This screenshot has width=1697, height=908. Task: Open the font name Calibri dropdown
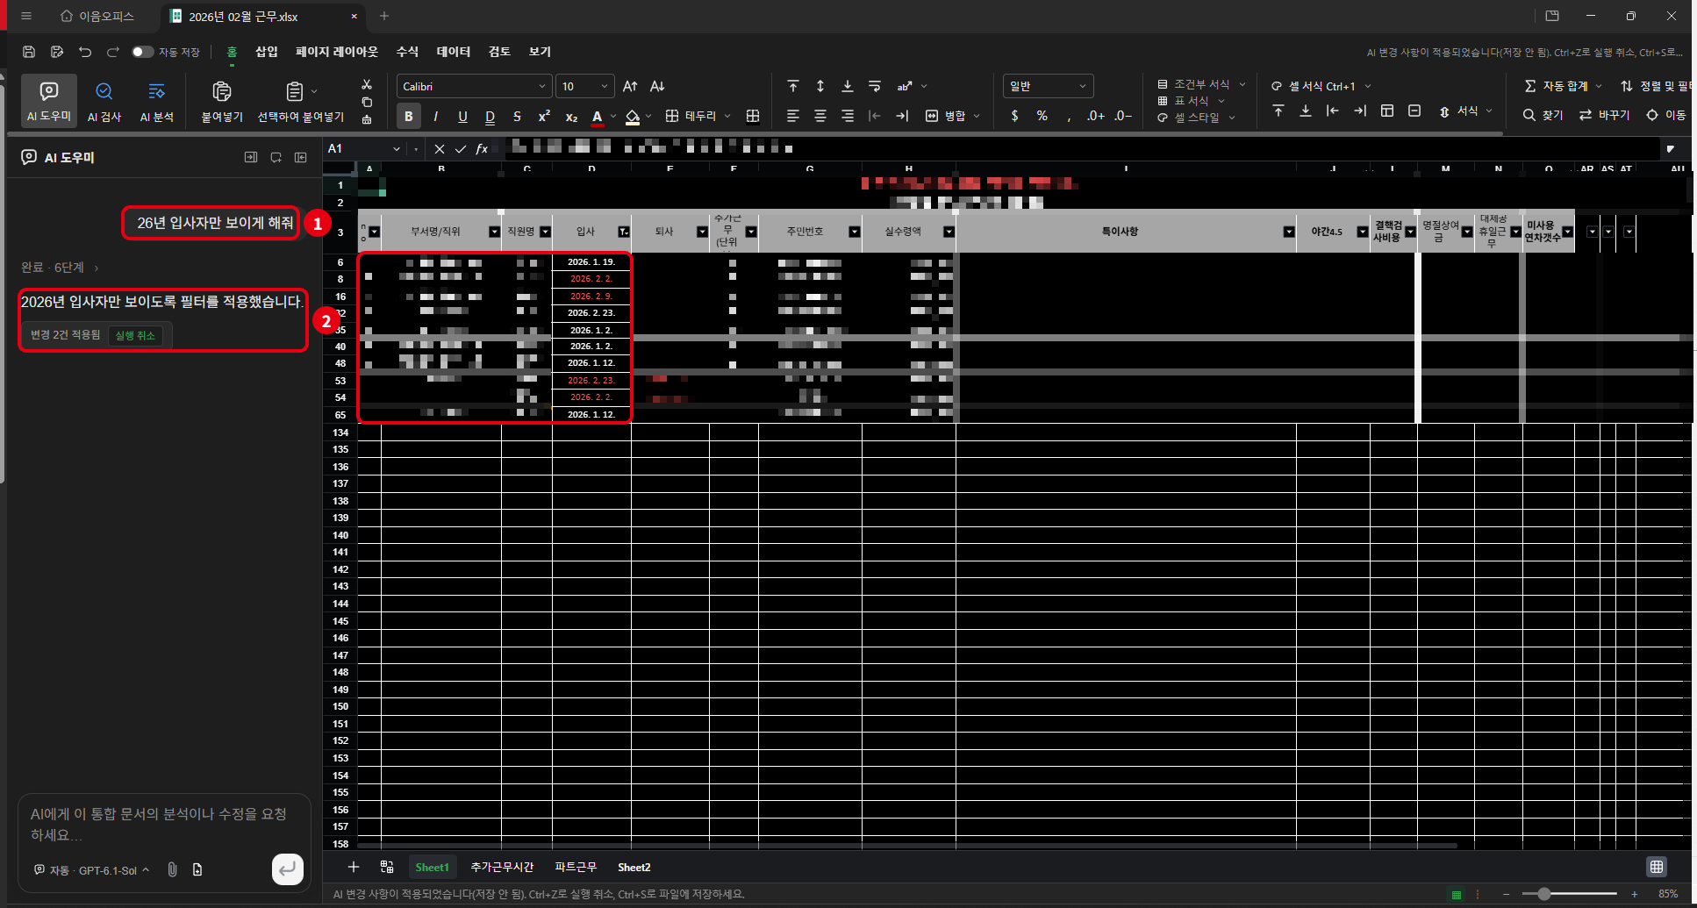pyautogui.click(x=474, y=86)
